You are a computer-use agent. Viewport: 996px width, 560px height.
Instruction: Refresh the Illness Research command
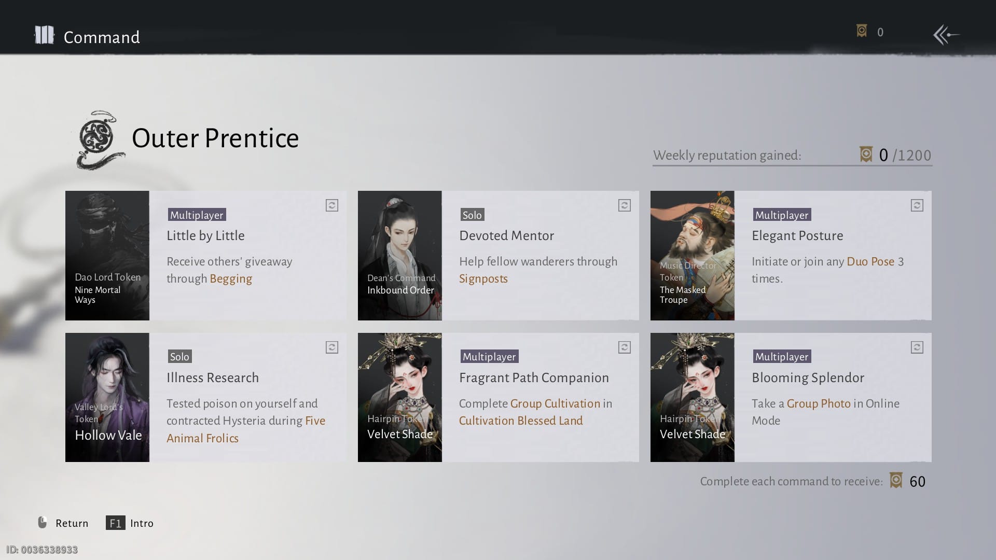pyautogui.click(x=332, y=347)
